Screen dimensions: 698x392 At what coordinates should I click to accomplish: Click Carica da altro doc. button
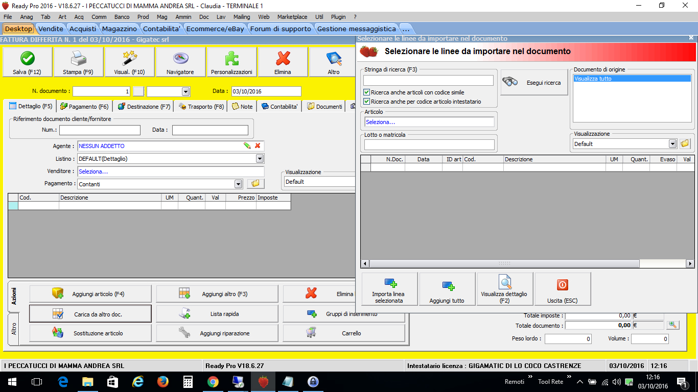point(90,314)
